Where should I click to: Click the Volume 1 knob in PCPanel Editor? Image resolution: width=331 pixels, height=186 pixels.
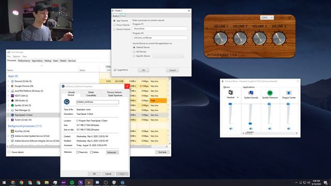(221, 38)
